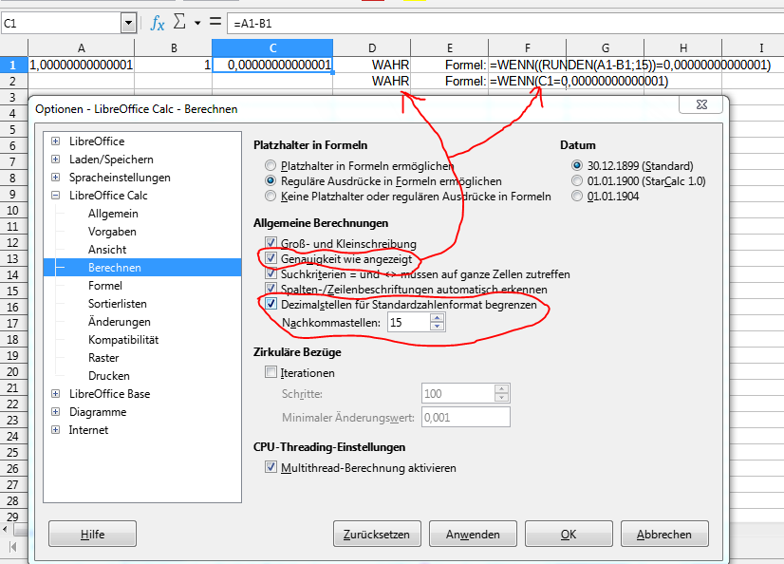Click the equals Formula icon
784x564 pixels.
click(x=215, y=22)
